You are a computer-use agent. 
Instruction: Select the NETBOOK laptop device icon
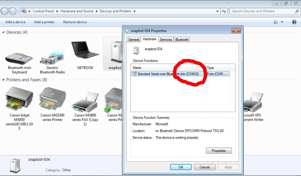(85, 50)
